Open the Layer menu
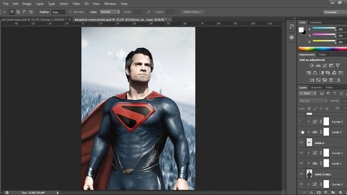 pos(40,4)
